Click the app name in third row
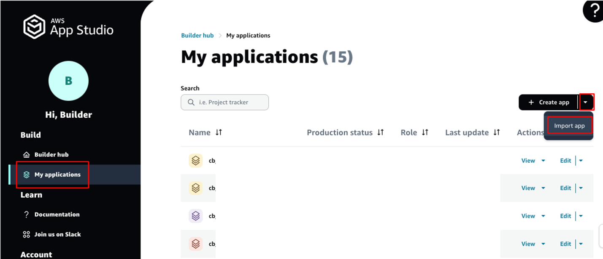Image resolution: width=603 pixels, height=259 pixels. point(212,216)
